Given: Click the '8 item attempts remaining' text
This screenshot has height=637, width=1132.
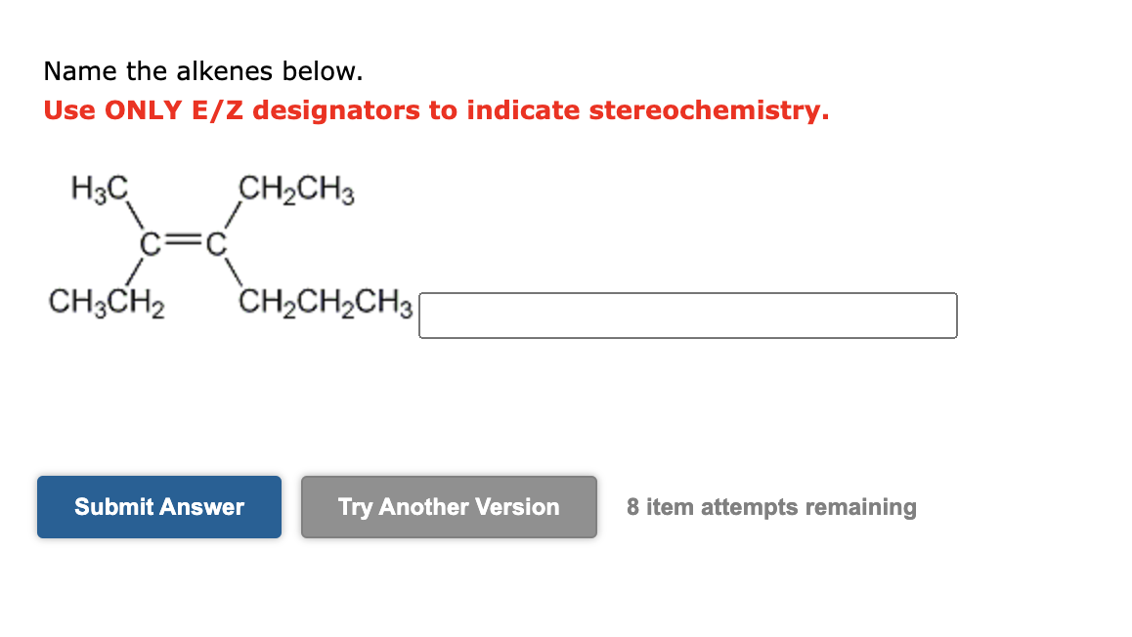Looking at the screenshot, I should coord(771,507).
